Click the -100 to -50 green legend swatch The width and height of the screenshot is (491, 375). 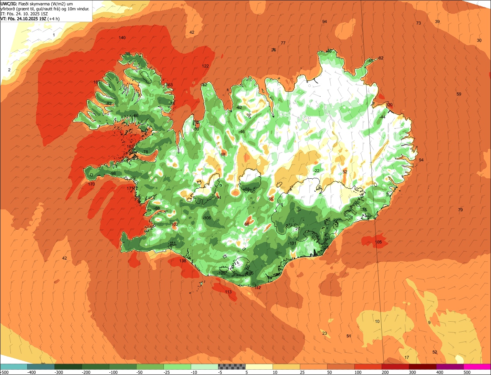(x=123, y=367)
